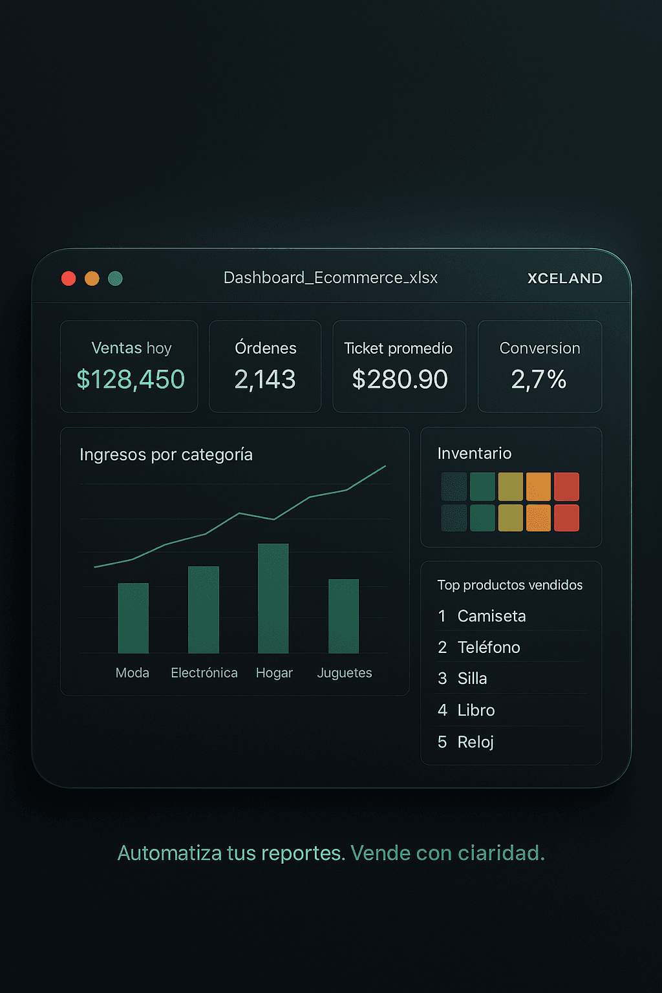Select the Camiseta product row
Screen dimensions: 662x993
pos(511,616)
